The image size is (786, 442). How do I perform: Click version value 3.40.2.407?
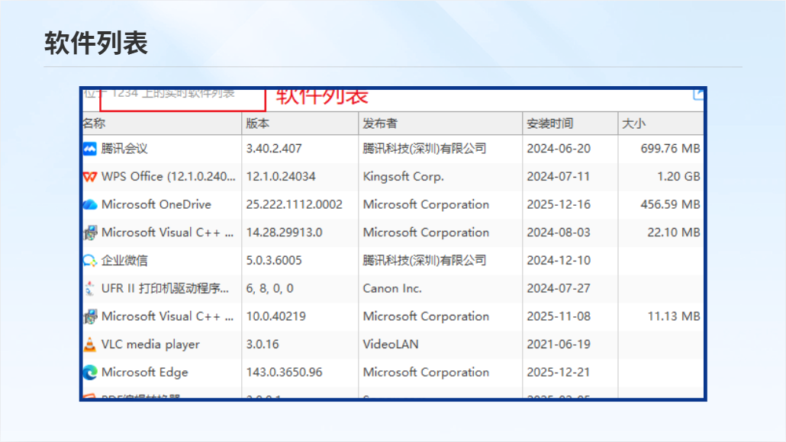(x=274, y=149)
